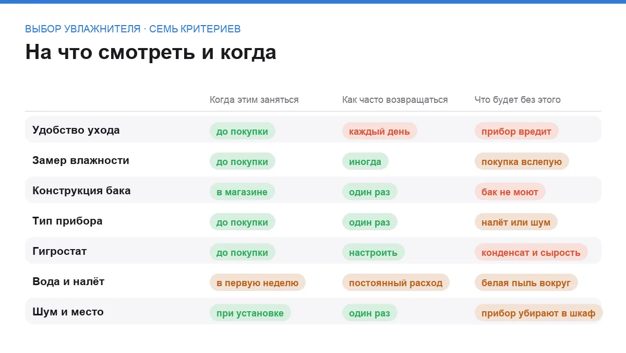The width and height of the screenshot is (626, 353).
Task: Select the "покупка вслепую" tag
Action: click(x=522, y=161)
